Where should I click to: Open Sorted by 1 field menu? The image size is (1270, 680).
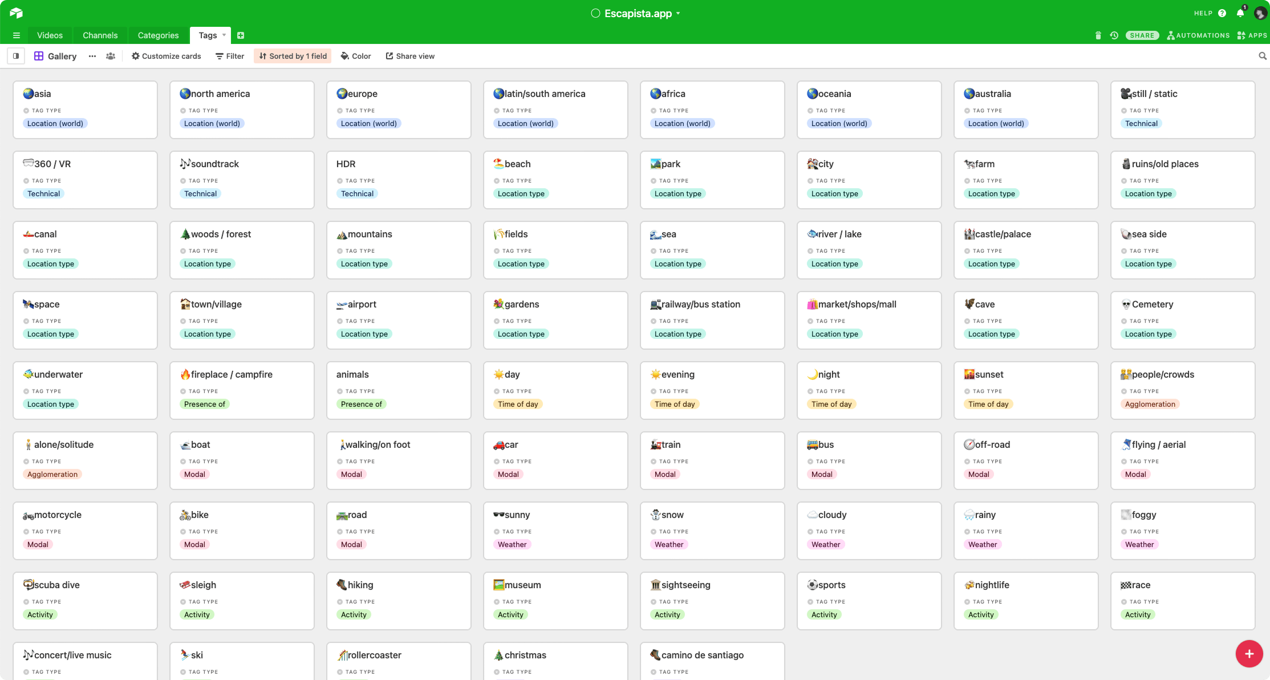click(x=293, y=56)
